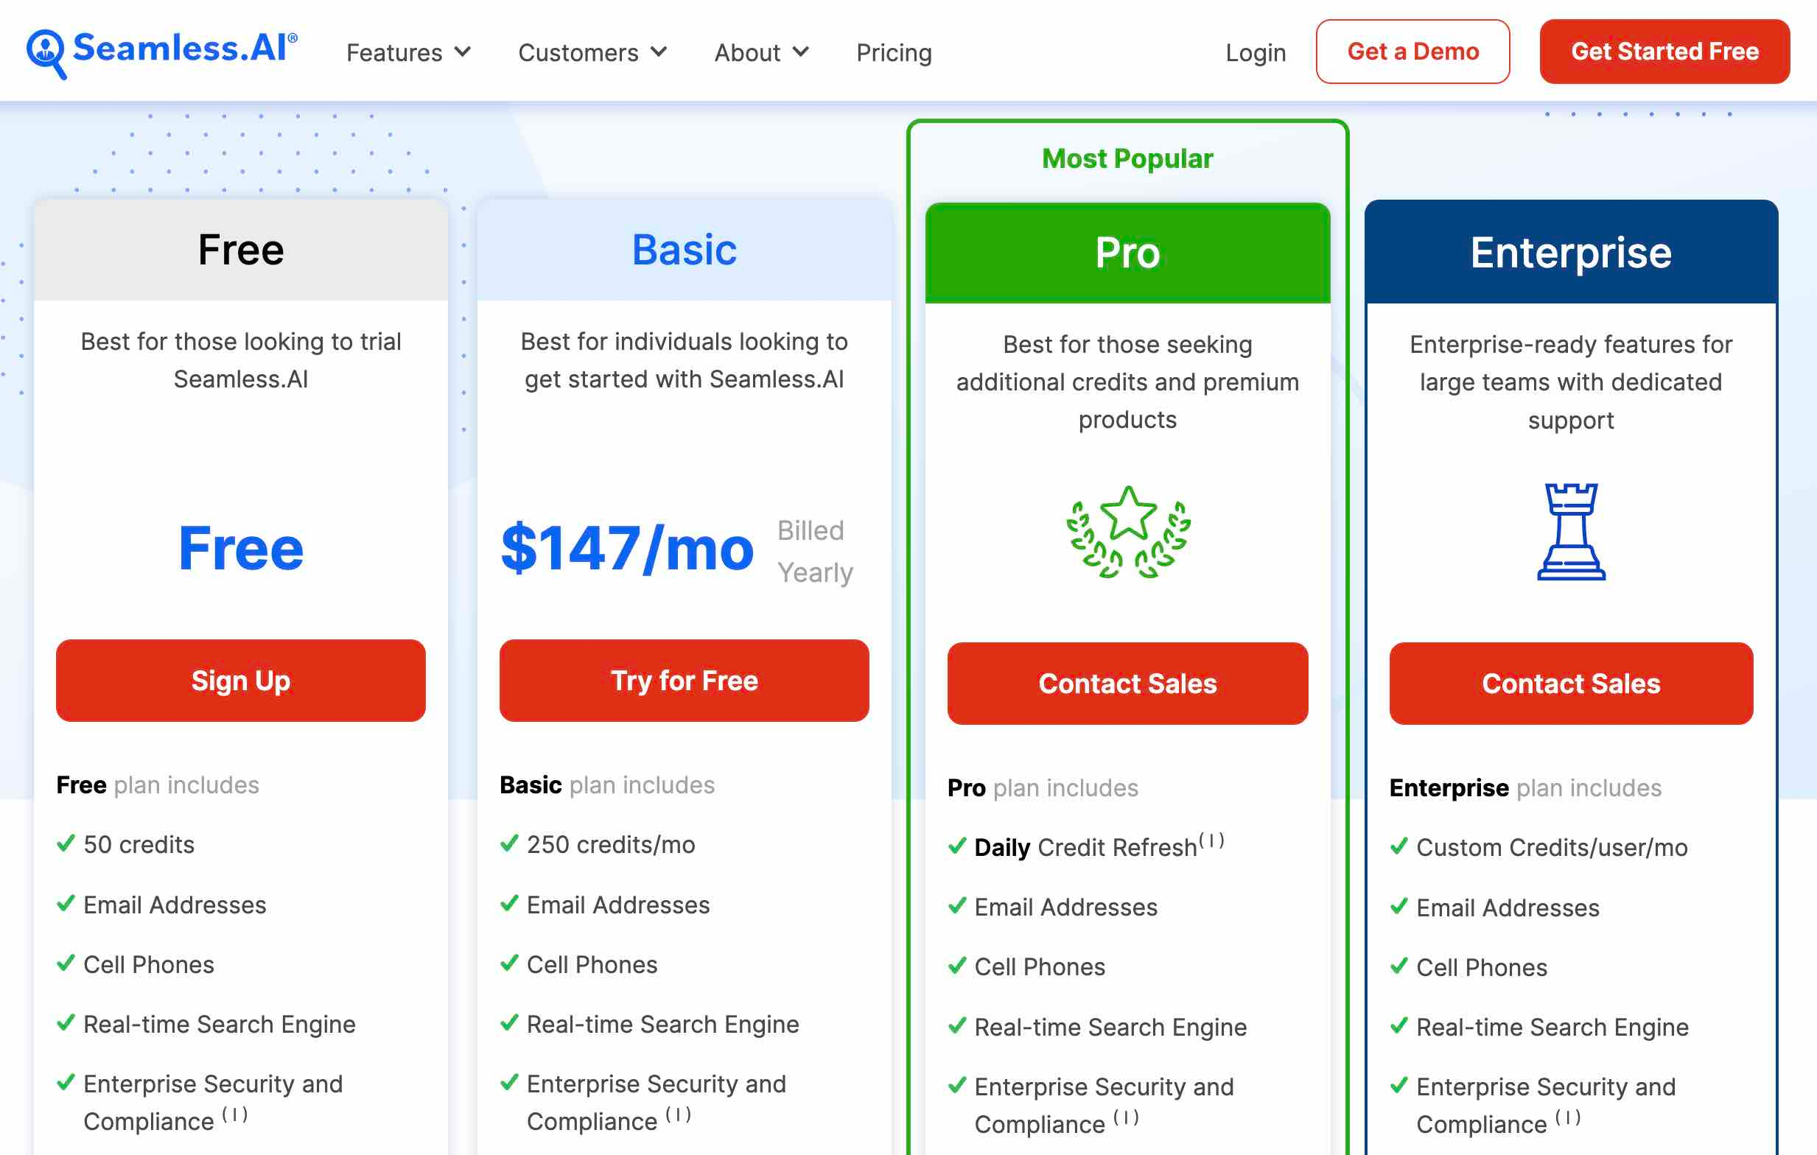The height and width of the screenshot is (1155, 1817).
Task: Contact Sales for the Pro plan
Action: coord(1127,684)
